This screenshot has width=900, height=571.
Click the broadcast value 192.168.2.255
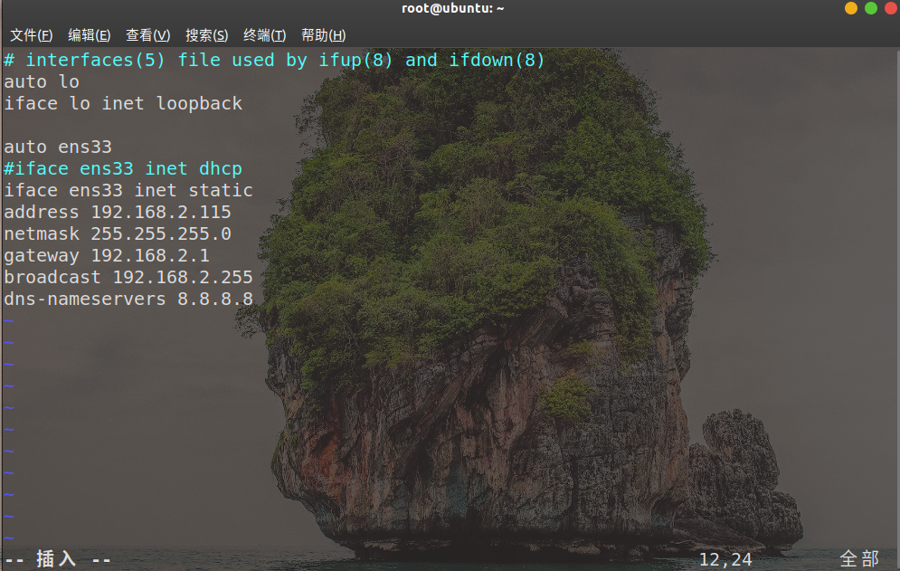click(x=183, y=278)
